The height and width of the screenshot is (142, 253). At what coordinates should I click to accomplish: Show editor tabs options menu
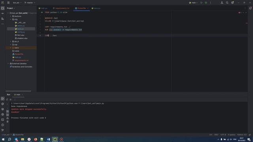coord(245,8)
